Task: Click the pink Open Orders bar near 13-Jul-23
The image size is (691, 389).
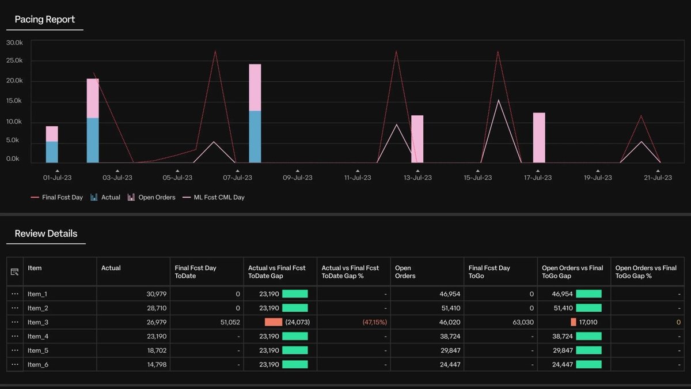Action: click(x=417, y=139)
